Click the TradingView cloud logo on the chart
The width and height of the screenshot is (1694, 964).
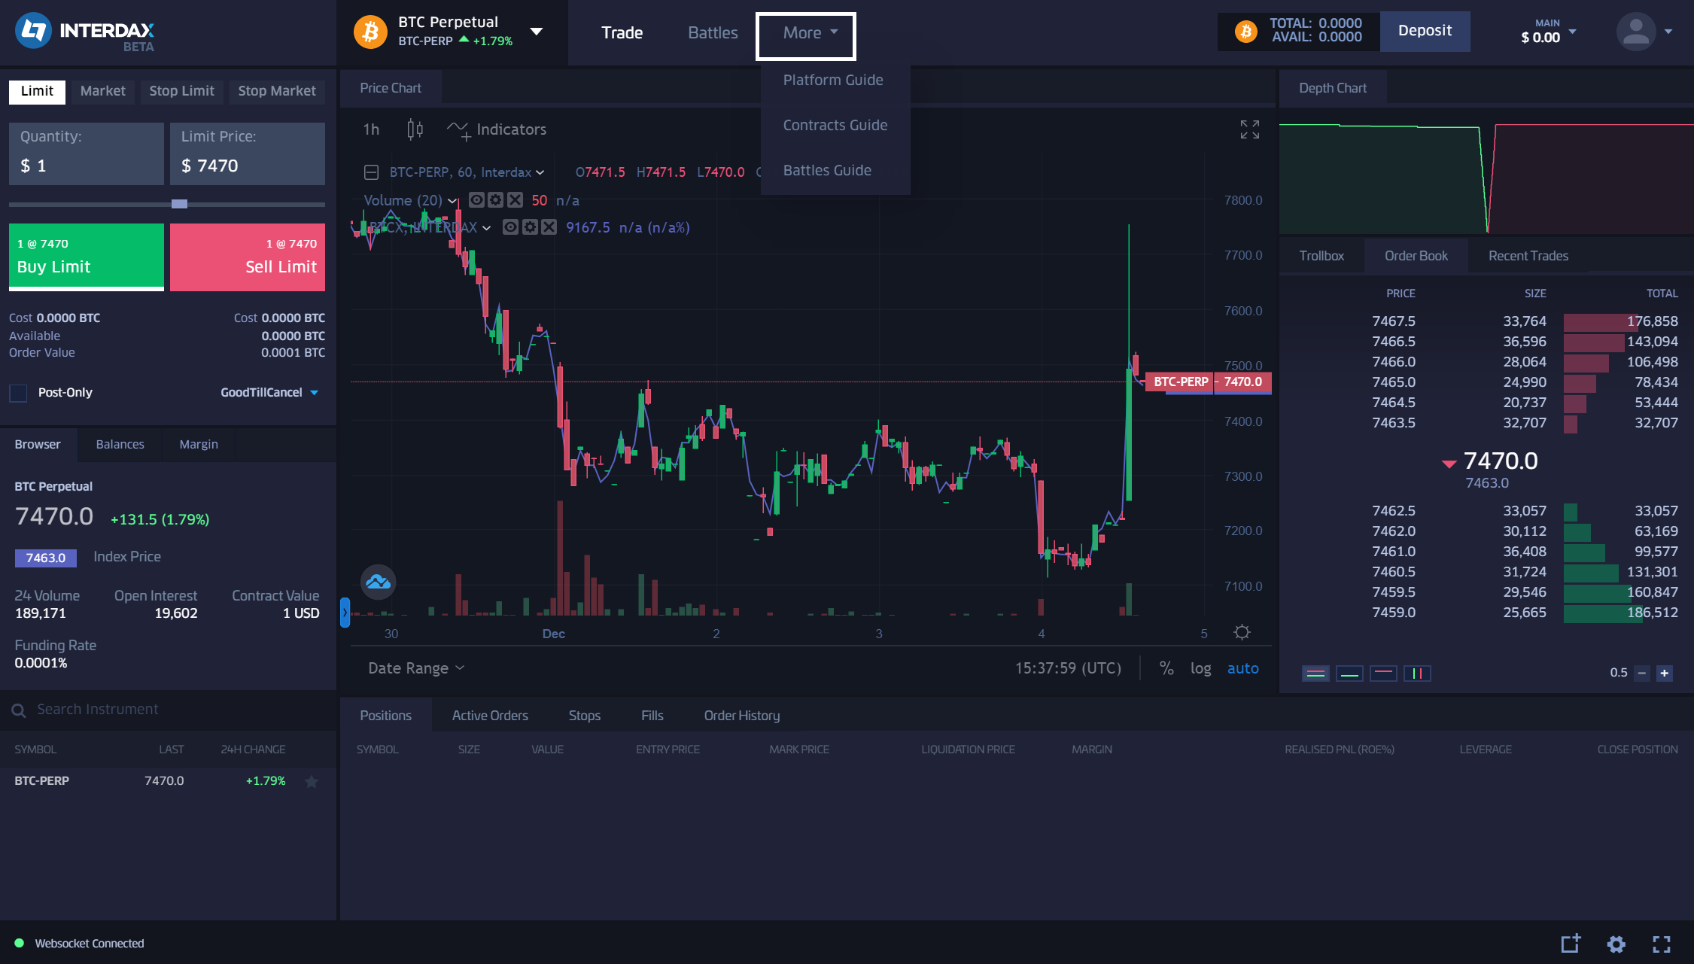[379, 582]
